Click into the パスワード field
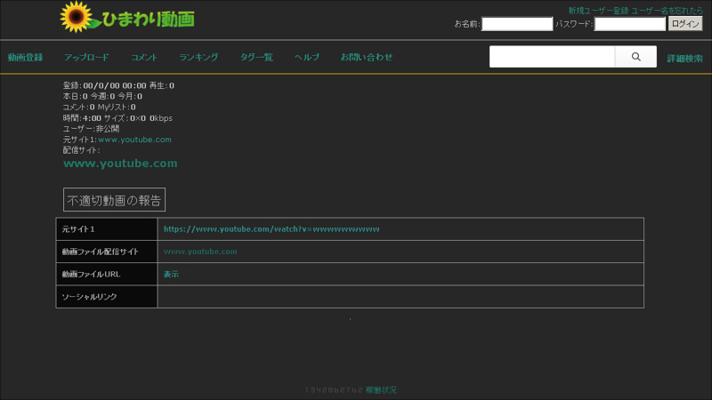The width and height of the screenshot is (712, 400). (629, 24)
